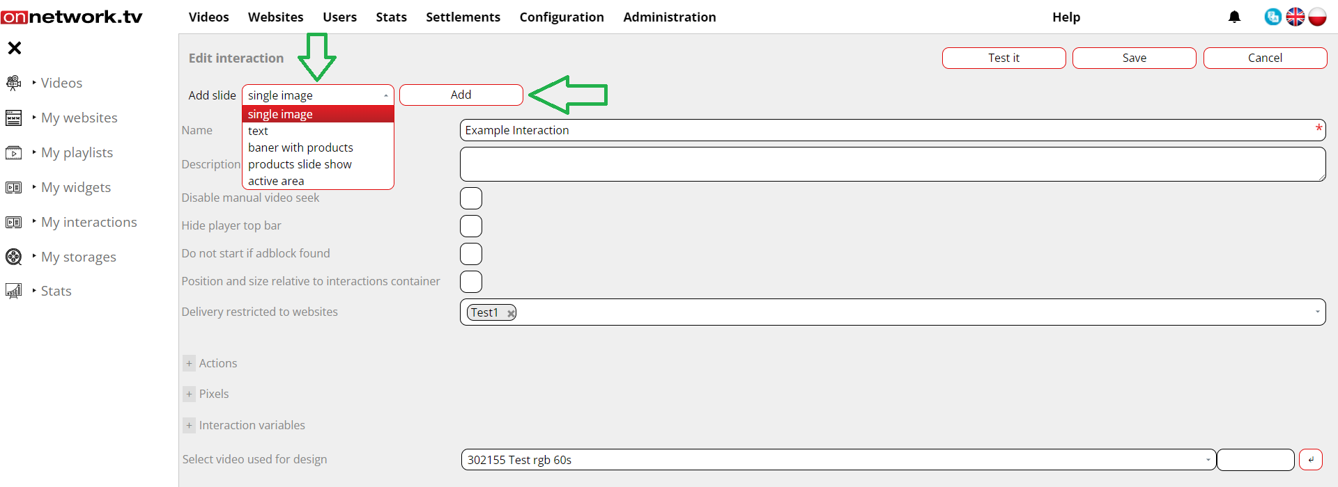Image resolution: width=1338 pixels, height=487 pixels.
Task: Switch language to English flag
Action: click(1295, 17)
